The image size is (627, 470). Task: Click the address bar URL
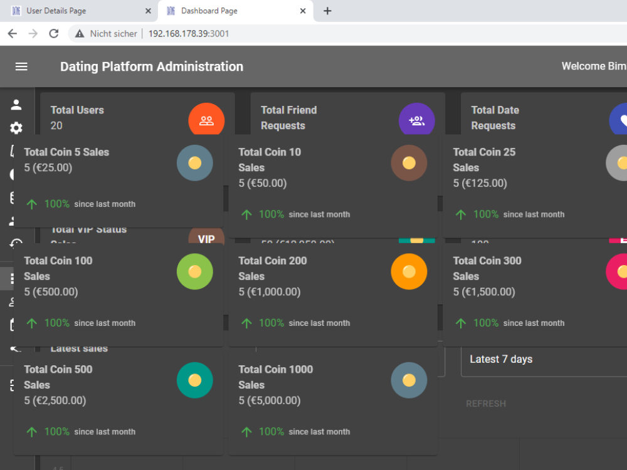[189, 34]
